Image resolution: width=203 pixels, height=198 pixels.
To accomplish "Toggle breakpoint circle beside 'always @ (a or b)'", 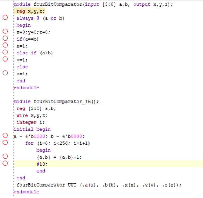I will [5, 18].
